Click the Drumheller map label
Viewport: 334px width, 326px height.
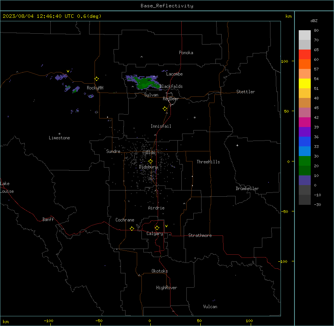tap(247, 189)
